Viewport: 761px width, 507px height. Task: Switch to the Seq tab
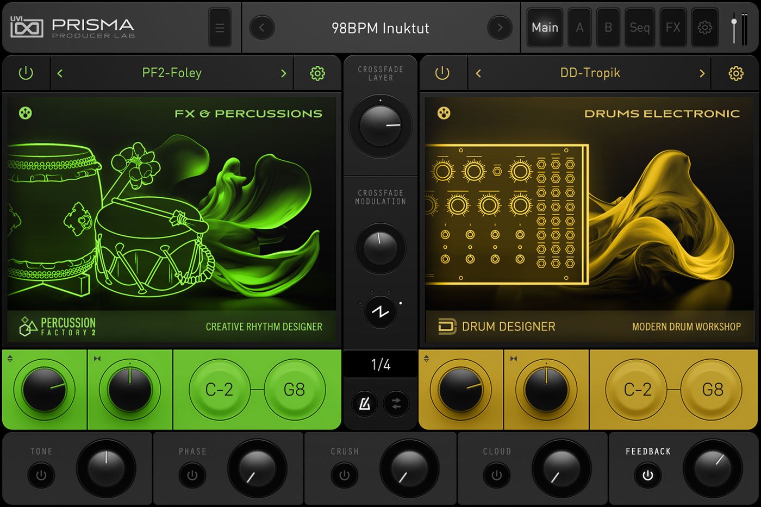pyautogui.click(x=640, y=28)
